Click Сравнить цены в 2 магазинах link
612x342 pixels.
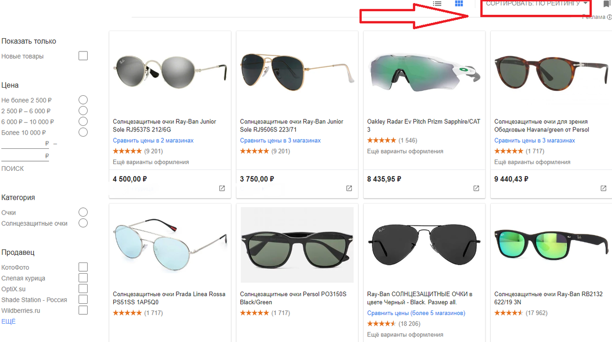[x=153, y=141]
